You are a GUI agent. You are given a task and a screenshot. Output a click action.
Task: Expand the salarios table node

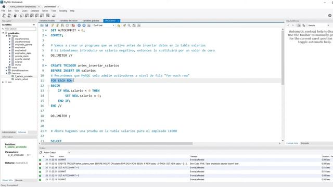tap(9, 62)
